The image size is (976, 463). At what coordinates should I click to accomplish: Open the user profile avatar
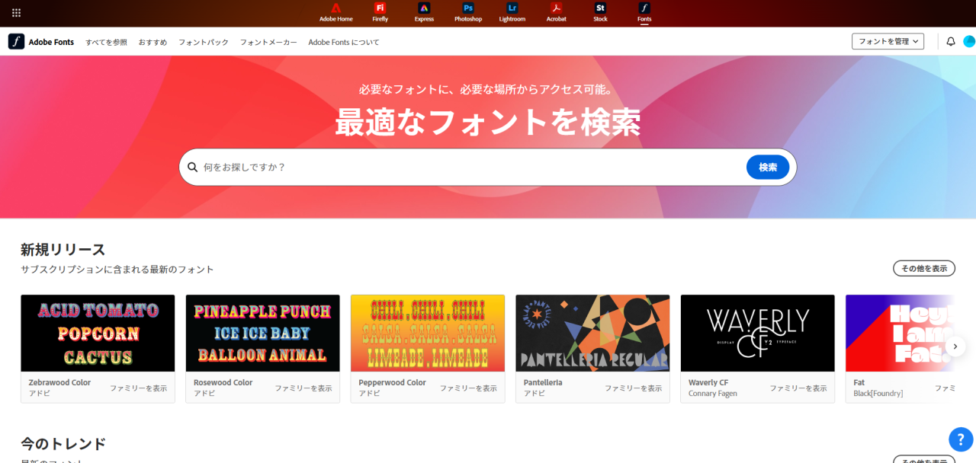click(969, 41)
